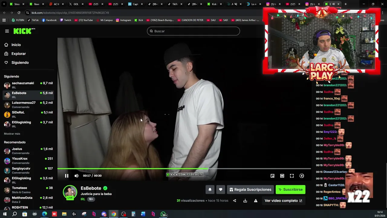Screen dimensions: 387x218
Task: Open Explorar in the sidebar
Action: (18, 54)
